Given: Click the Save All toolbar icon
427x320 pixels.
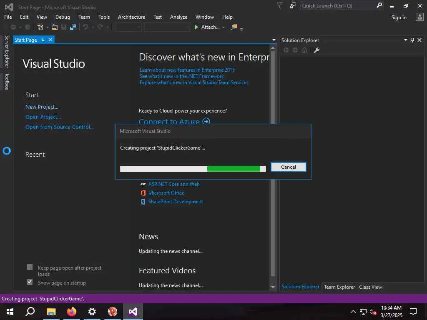Looking at the screenshot, I should click(73, 27).
